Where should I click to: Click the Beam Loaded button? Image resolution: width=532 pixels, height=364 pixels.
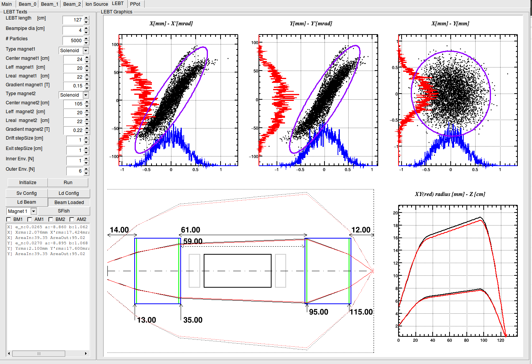click(x=69, y=203)
